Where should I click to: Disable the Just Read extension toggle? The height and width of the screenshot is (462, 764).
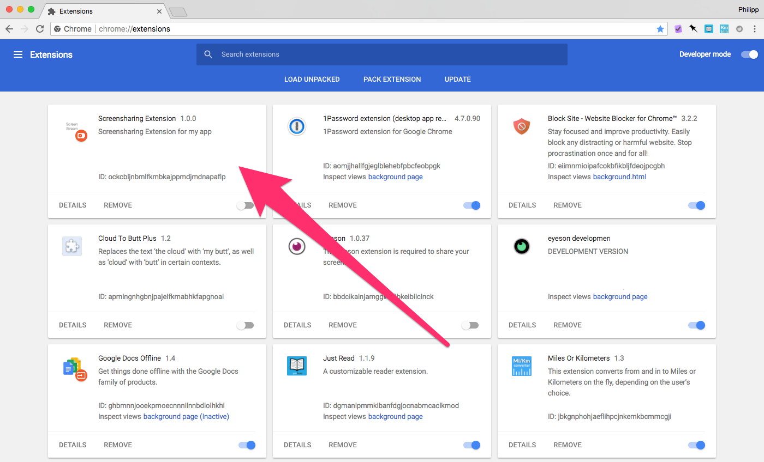471,445
